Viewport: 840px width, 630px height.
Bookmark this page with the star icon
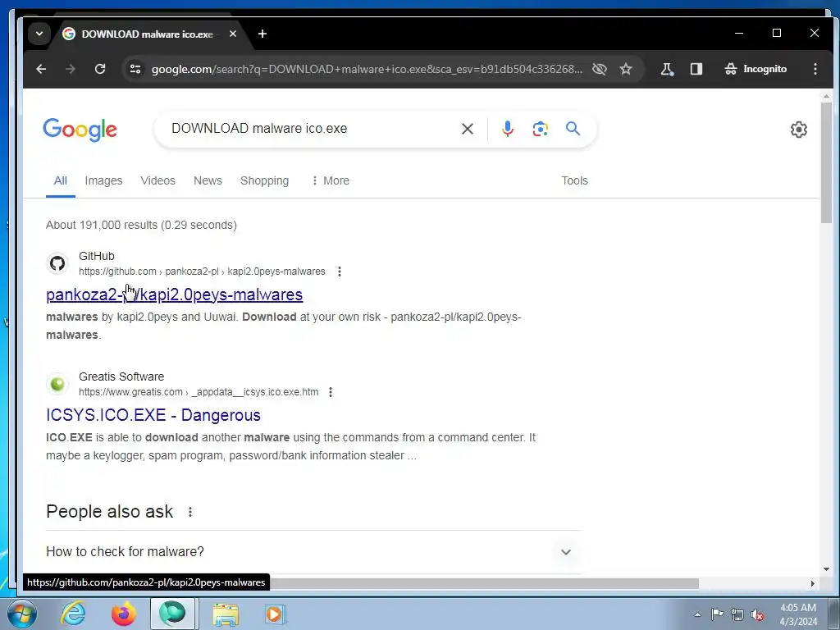pyautogui.click(x=626, y=69)
